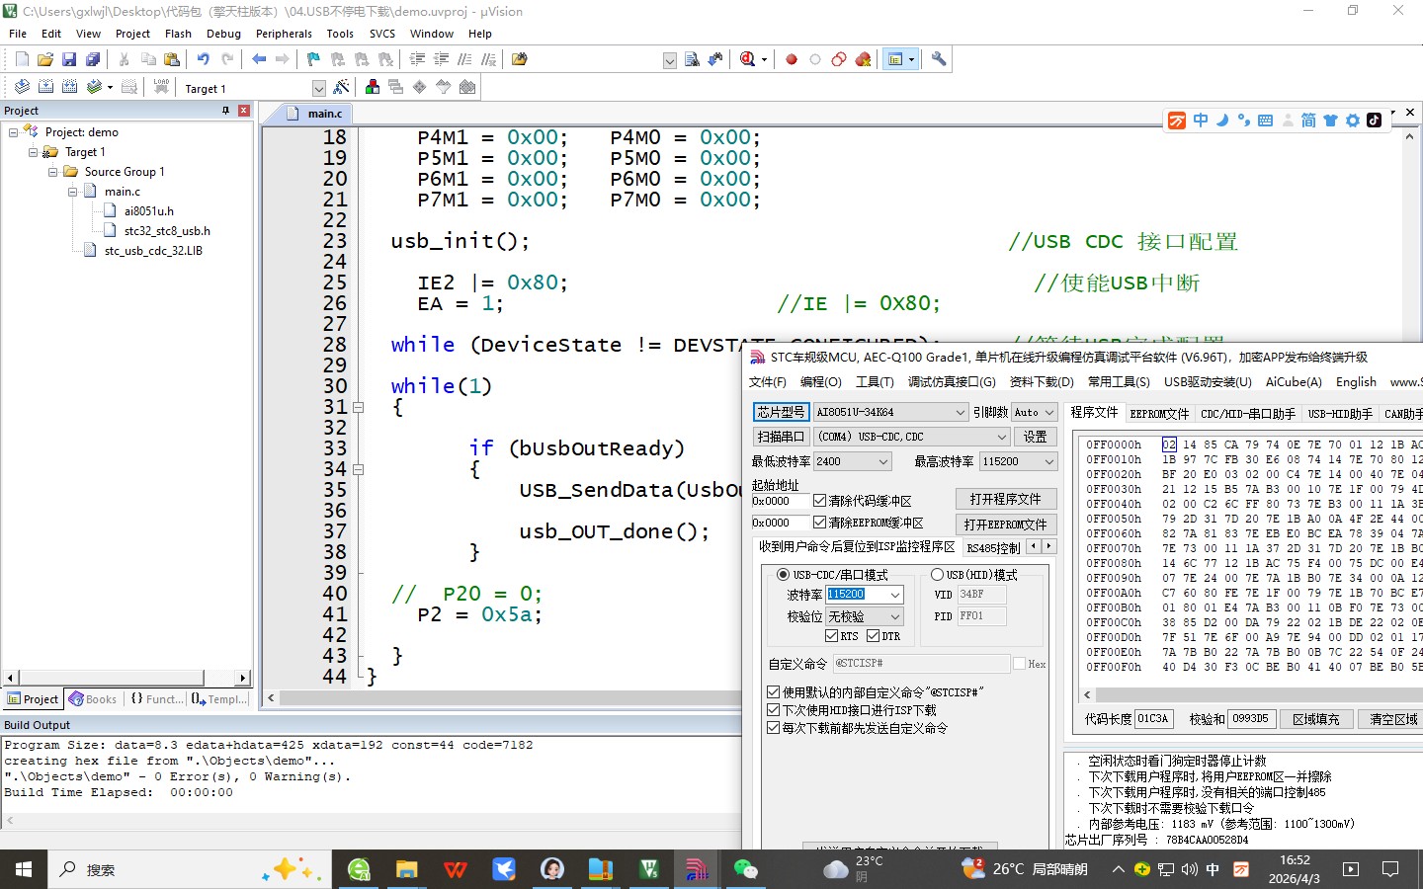The image size is (1423, 889).
Task: Open Configuration wrench icon
Action: (939, 59)
